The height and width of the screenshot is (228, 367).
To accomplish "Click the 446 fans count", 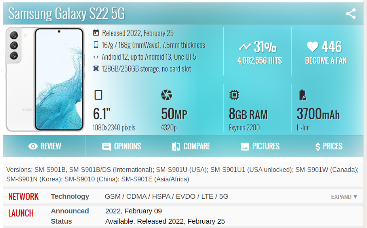I will pos(332,47).
